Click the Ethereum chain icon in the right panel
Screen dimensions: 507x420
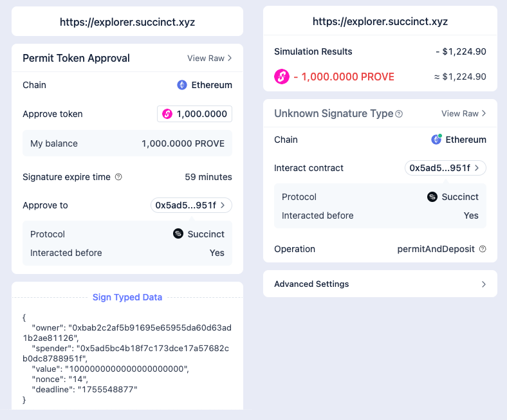point(436,140)
